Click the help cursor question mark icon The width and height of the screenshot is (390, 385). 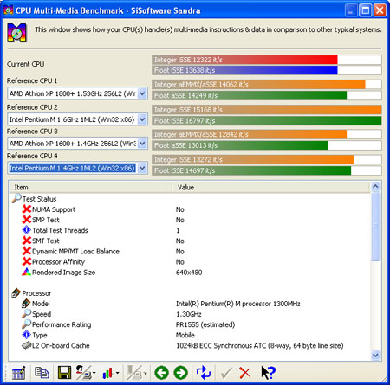(x=268, y=373)
